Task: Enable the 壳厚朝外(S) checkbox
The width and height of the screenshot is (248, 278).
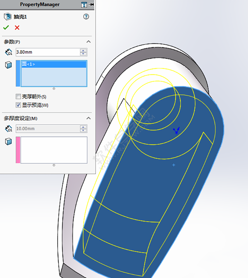Action: pyautogui.click(x=18, y=96)
